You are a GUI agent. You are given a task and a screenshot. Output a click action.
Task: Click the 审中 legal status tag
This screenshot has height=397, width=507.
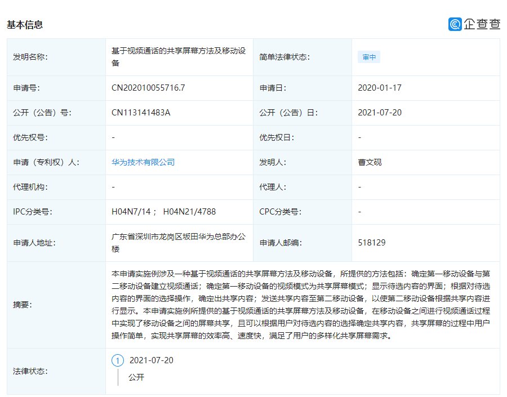[x=369, y=57]
